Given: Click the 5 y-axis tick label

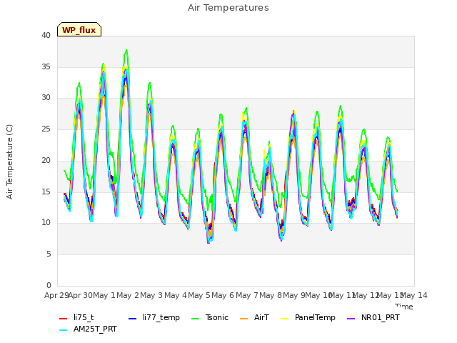Looking at the screenshot, I should tap(49, 254).
